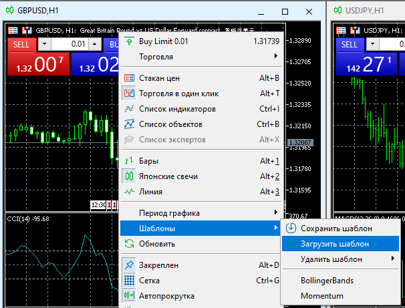Click the Buy Limit 0.01 order icon
This screenshot has width=405, height=308.
tap(130, 41)
